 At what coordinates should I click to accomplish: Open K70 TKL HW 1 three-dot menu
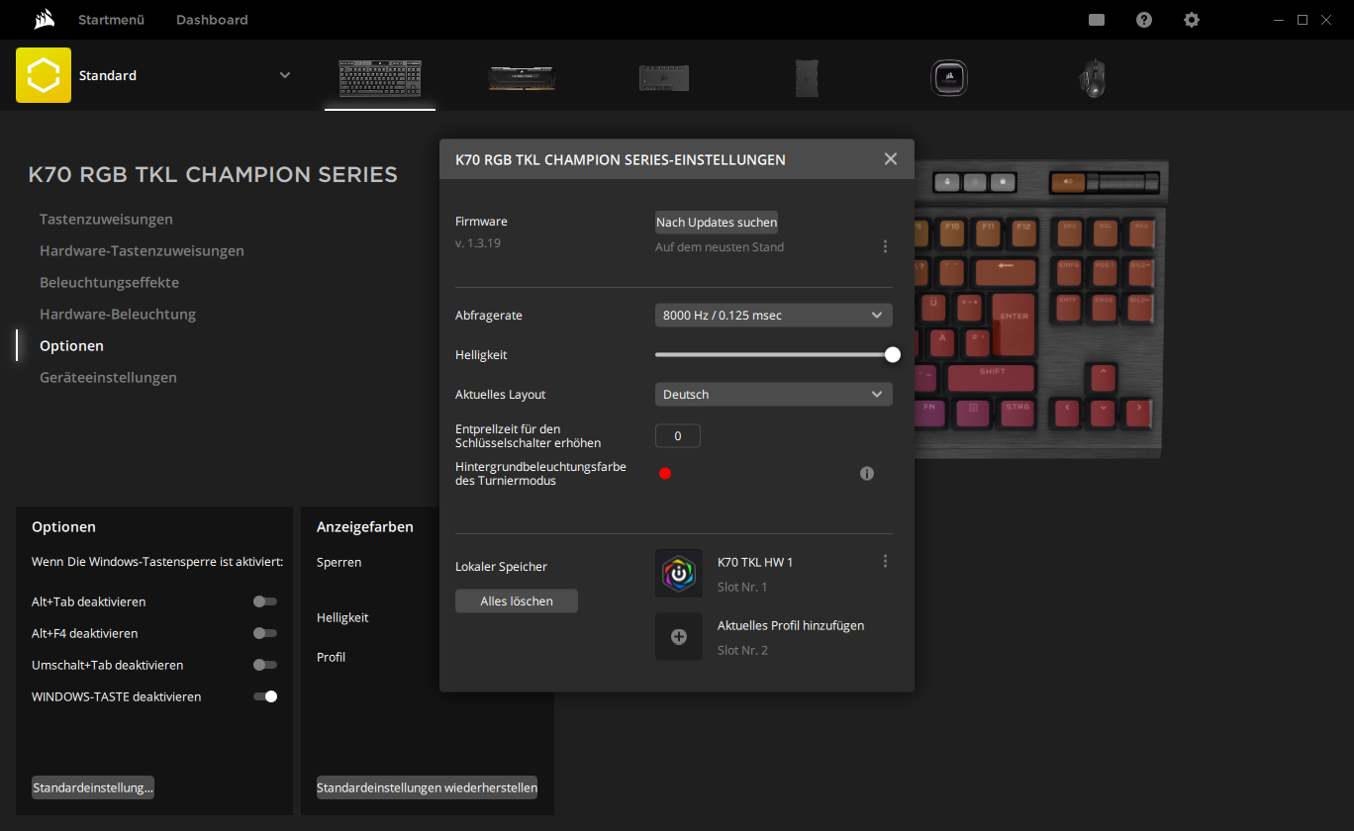[885, 561]
